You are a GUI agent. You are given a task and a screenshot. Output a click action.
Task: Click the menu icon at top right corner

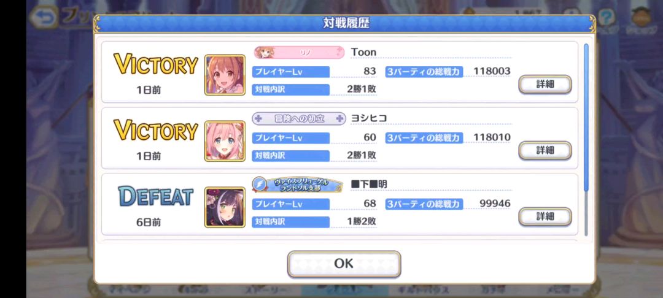[x=641, y=18]
